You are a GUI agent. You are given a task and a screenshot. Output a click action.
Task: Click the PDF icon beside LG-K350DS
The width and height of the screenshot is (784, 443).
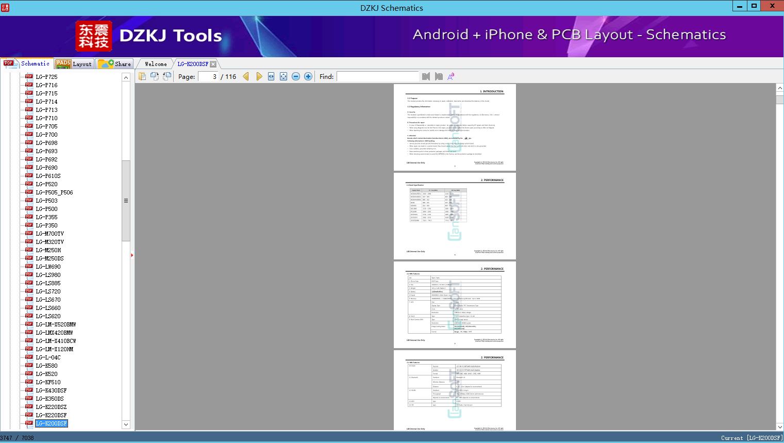click(x=29, y=399)
